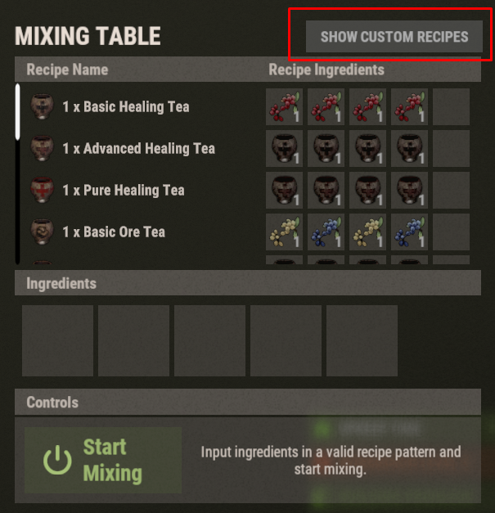This screenshot has width=495, height=513.
Task: Click last tea cup ingredient in Pure Healing Tea row
Action: point(409,190)
